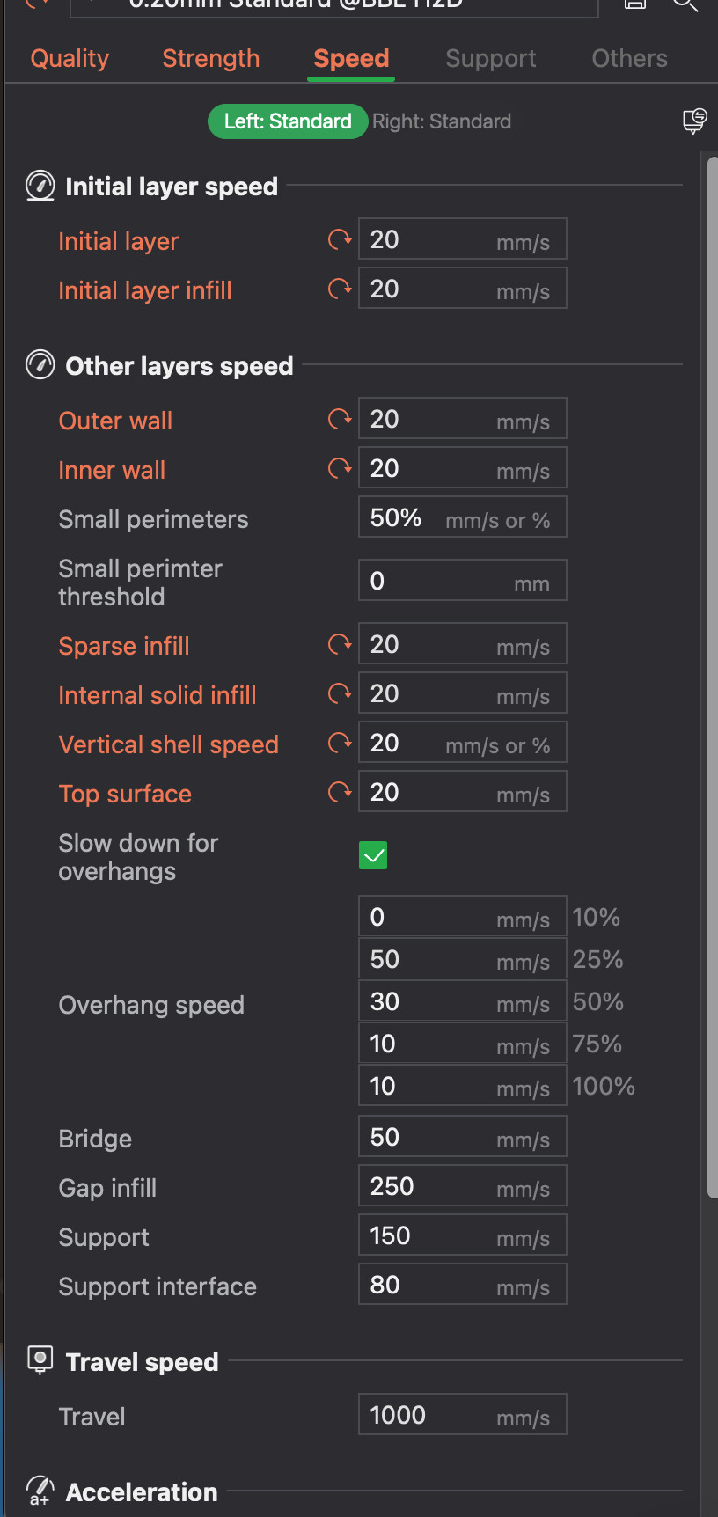Reset Internal solid infill speed
Viewport: 718px width, 1517px height.
point(340,693)
